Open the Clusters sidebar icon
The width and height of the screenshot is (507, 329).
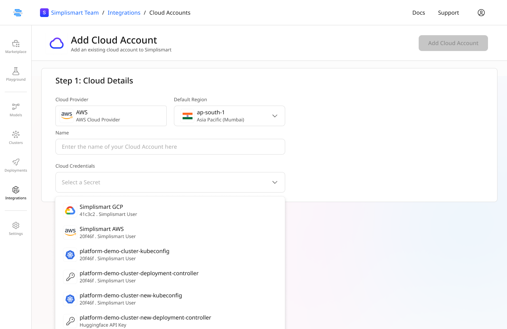point(16,134)
